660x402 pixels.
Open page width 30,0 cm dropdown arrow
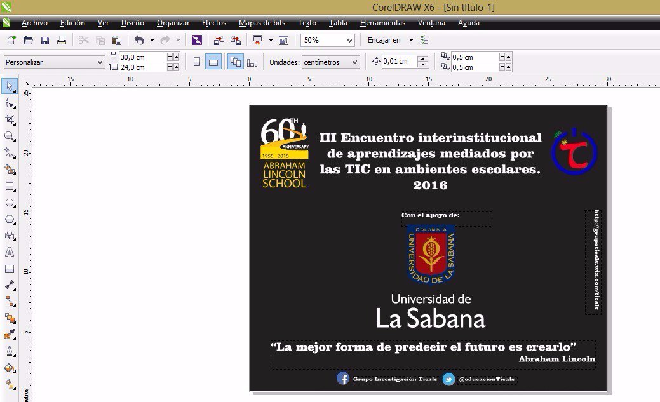tap(170, 57)
